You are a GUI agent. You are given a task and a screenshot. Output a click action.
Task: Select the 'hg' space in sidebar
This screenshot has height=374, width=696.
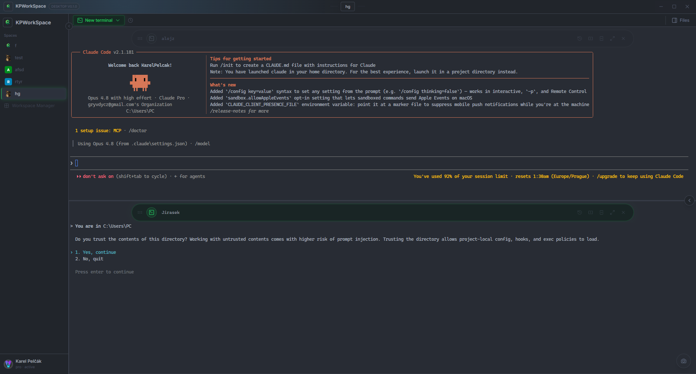(x=33, y=94)
